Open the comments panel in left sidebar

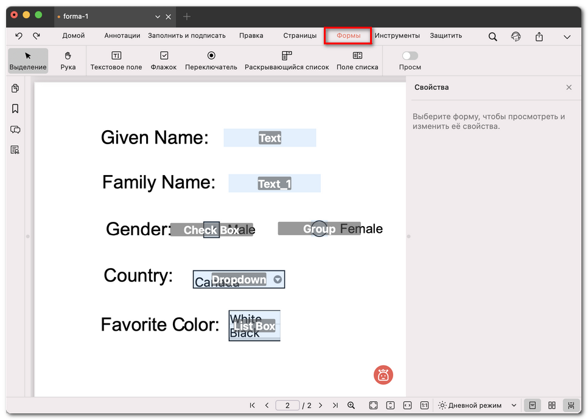pos(15,129)
